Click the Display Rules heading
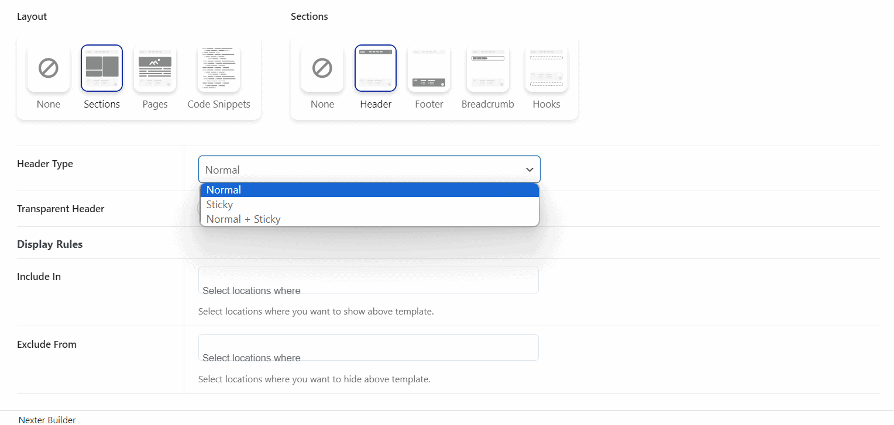The image size is (894, 425). [x=50, y=244]
